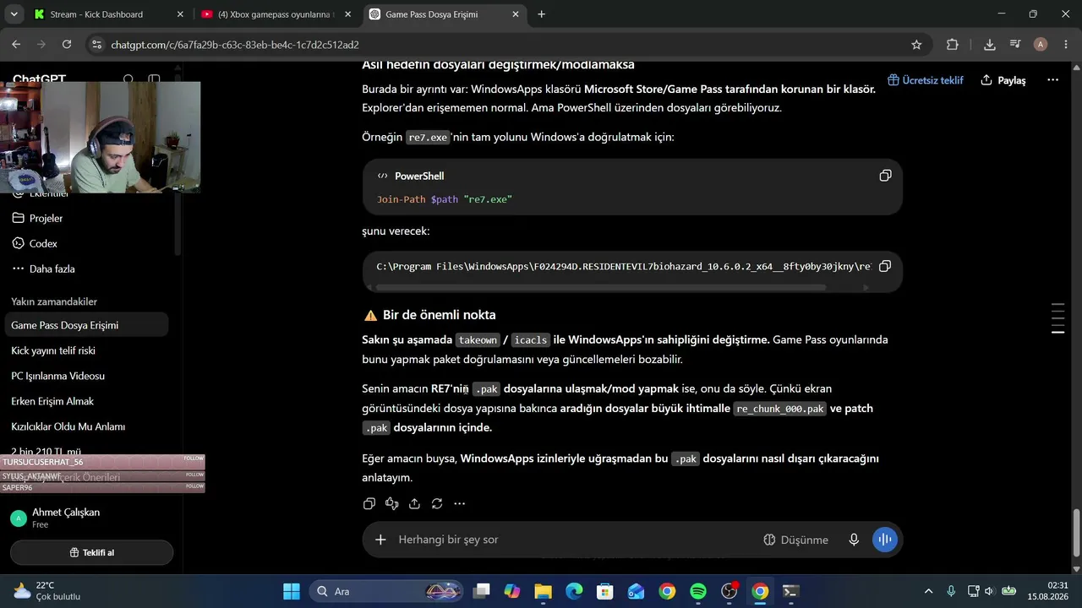The width and height of the screenshot is (1082, 608).
Task: Close the Stream - Kick Dashboard tab
Action: [x=179, y=14]
